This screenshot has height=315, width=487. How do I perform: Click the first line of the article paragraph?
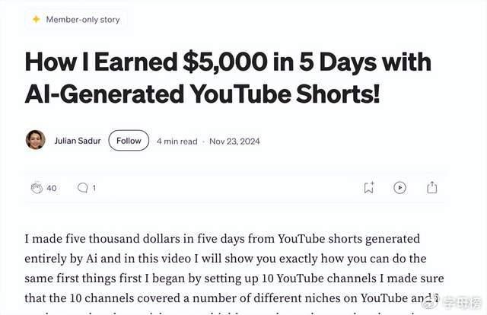pyautogui.click(x=222, y=240)
